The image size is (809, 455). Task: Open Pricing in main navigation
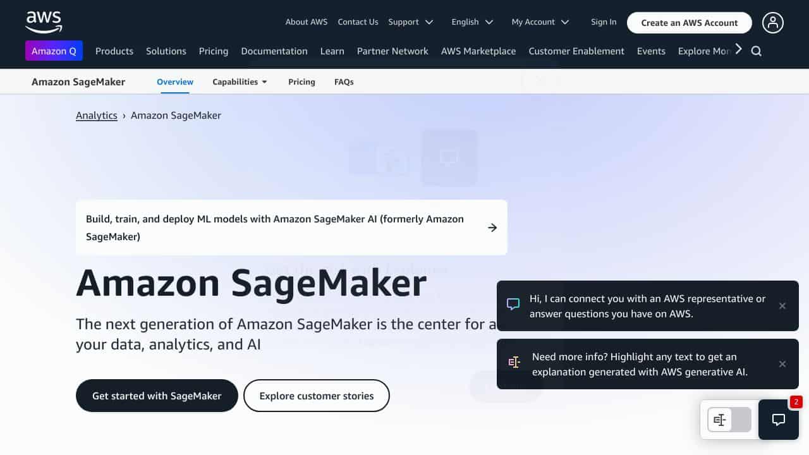click(214, 51)
